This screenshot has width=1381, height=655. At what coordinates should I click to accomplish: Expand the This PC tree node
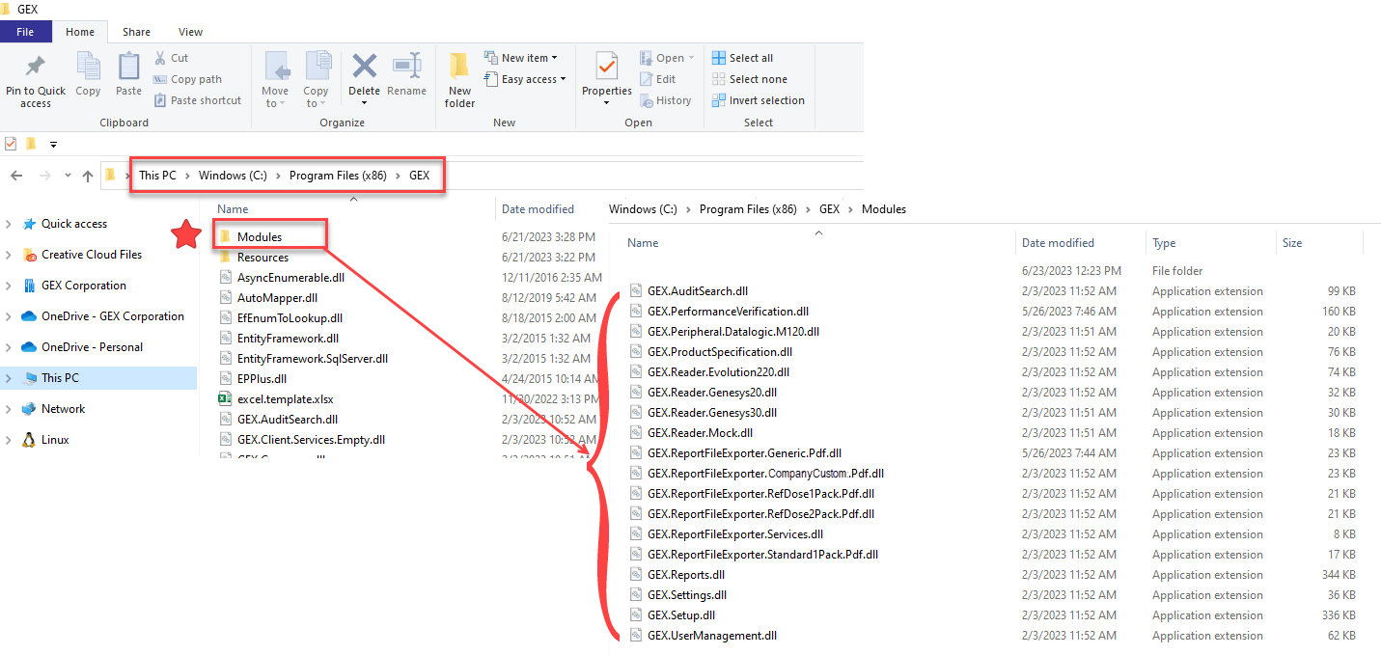9,378
